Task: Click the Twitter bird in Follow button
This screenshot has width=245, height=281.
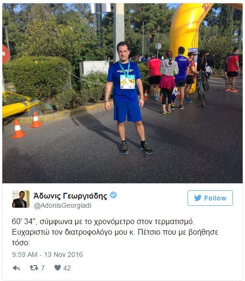Action: (198, 198)
